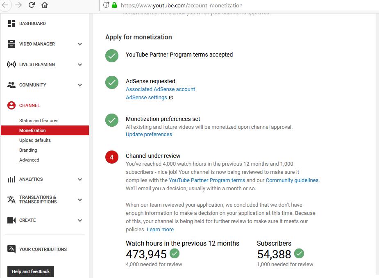The height and width of the screenshot is (278, 379).
Task: Click the Help and feedback button
Action: 31,271
